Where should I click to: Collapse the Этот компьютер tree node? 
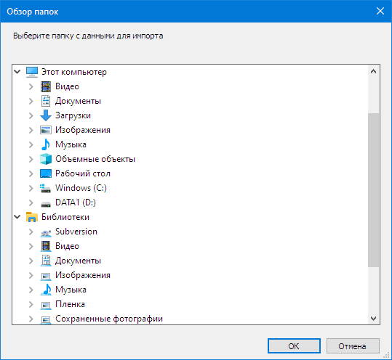[x=17, y=72]
